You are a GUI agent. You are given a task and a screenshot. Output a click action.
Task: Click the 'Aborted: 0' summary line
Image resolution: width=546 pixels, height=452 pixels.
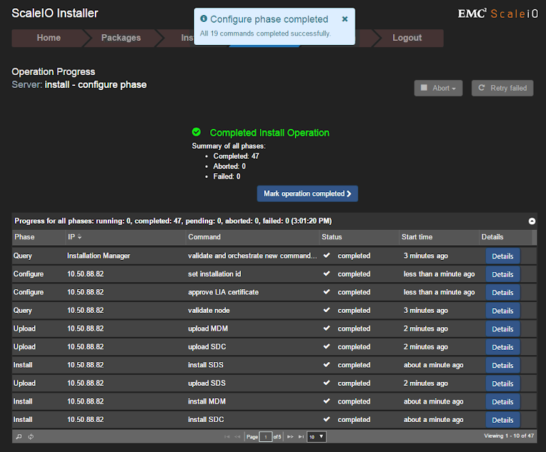[x=229, y=166]
